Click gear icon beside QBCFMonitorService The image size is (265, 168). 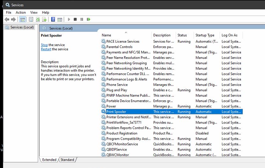(103, 144)
